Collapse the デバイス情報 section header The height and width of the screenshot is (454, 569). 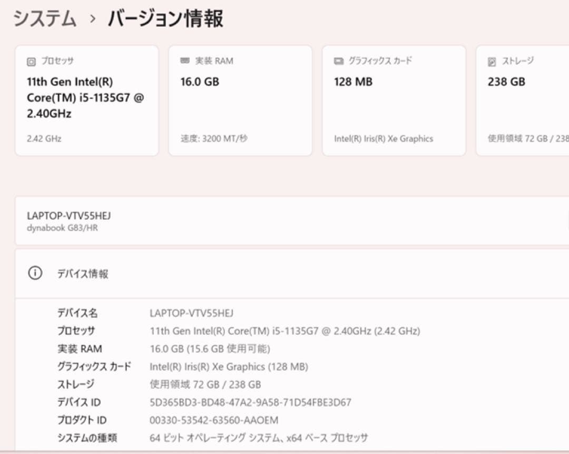click(292, 274)
